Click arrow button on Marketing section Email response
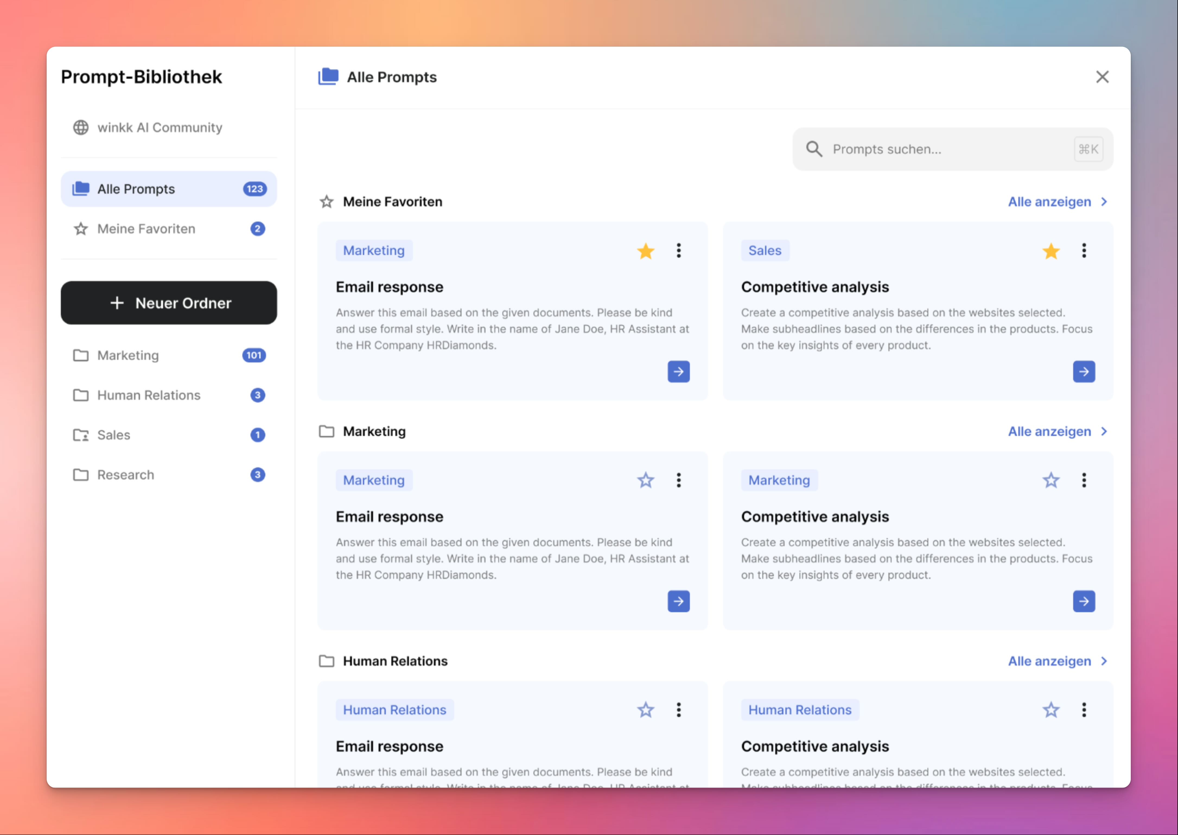The image size is (1178, 835). click(678, 601)
